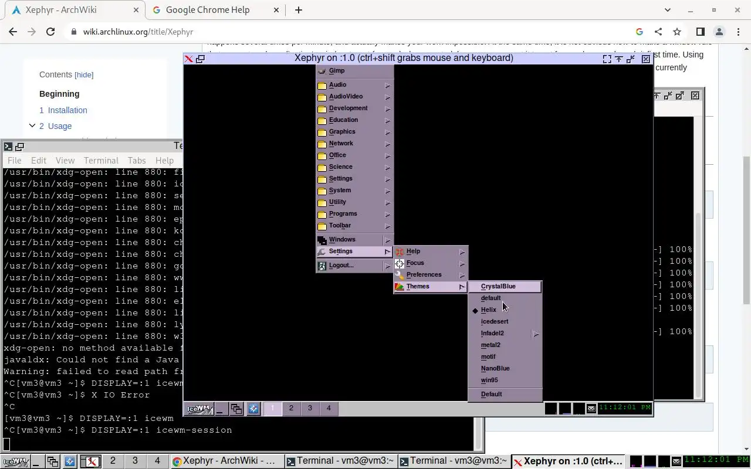Open Xephyr - ArchWiki taskbar button
The image size is (751, 469).
coord(226,461)
